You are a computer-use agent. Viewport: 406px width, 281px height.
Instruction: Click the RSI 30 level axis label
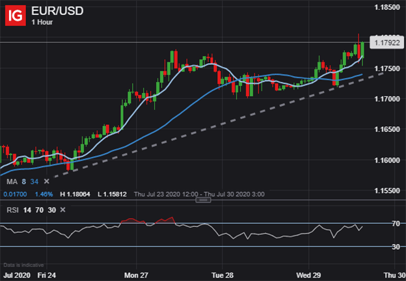coord(396,247)
